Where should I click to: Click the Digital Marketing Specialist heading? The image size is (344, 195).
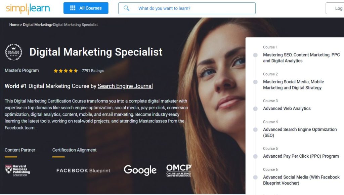tap(96, 52)
